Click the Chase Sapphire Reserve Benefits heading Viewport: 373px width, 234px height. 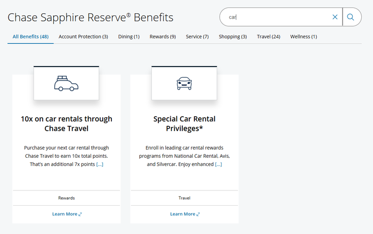(91, 18)
